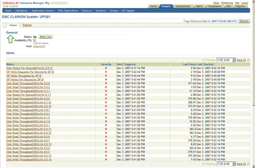Screen dimensions: 255x168
Task: Click the bottom Next arrow icon
Action: pos(248,164)
